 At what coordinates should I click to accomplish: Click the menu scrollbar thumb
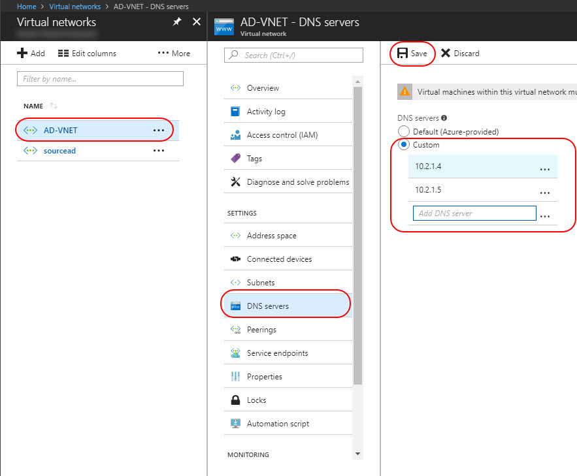click(357, 235)
